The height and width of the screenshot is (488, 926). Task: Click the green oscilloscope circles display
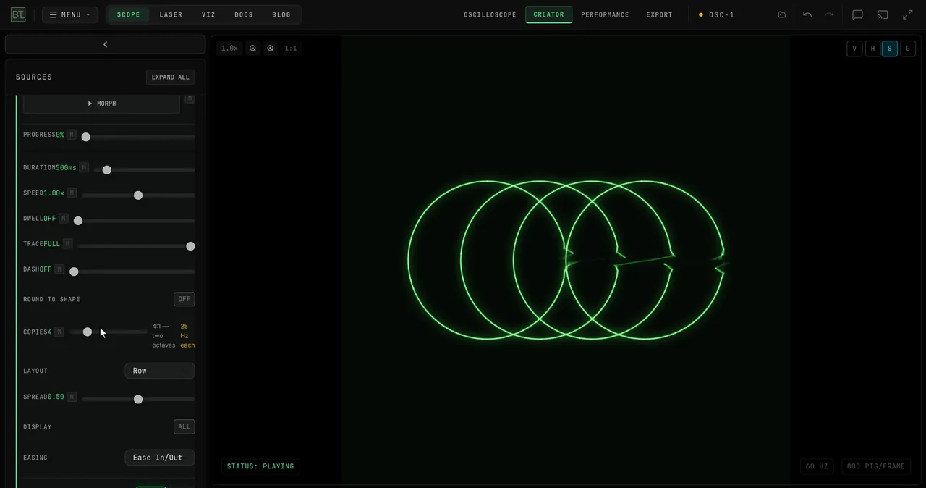566,261
